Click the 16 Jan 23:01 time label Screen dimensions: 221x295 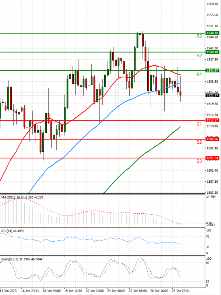(x=30, y=291)
